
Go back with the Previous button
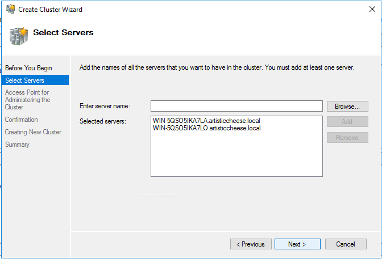pos(251,244)
